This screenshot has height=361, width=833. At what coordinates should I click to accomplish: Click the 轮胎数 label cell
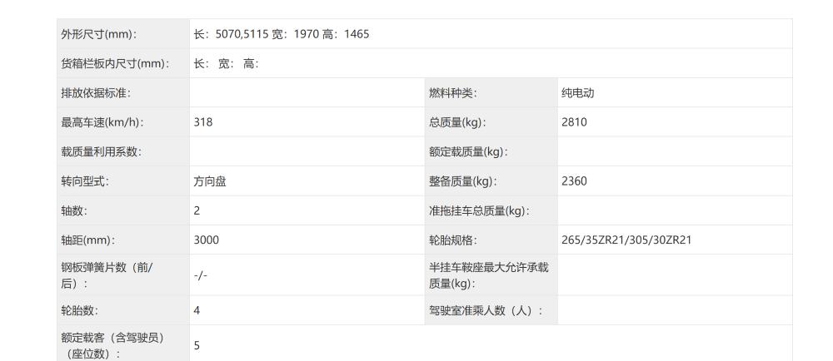123,310
